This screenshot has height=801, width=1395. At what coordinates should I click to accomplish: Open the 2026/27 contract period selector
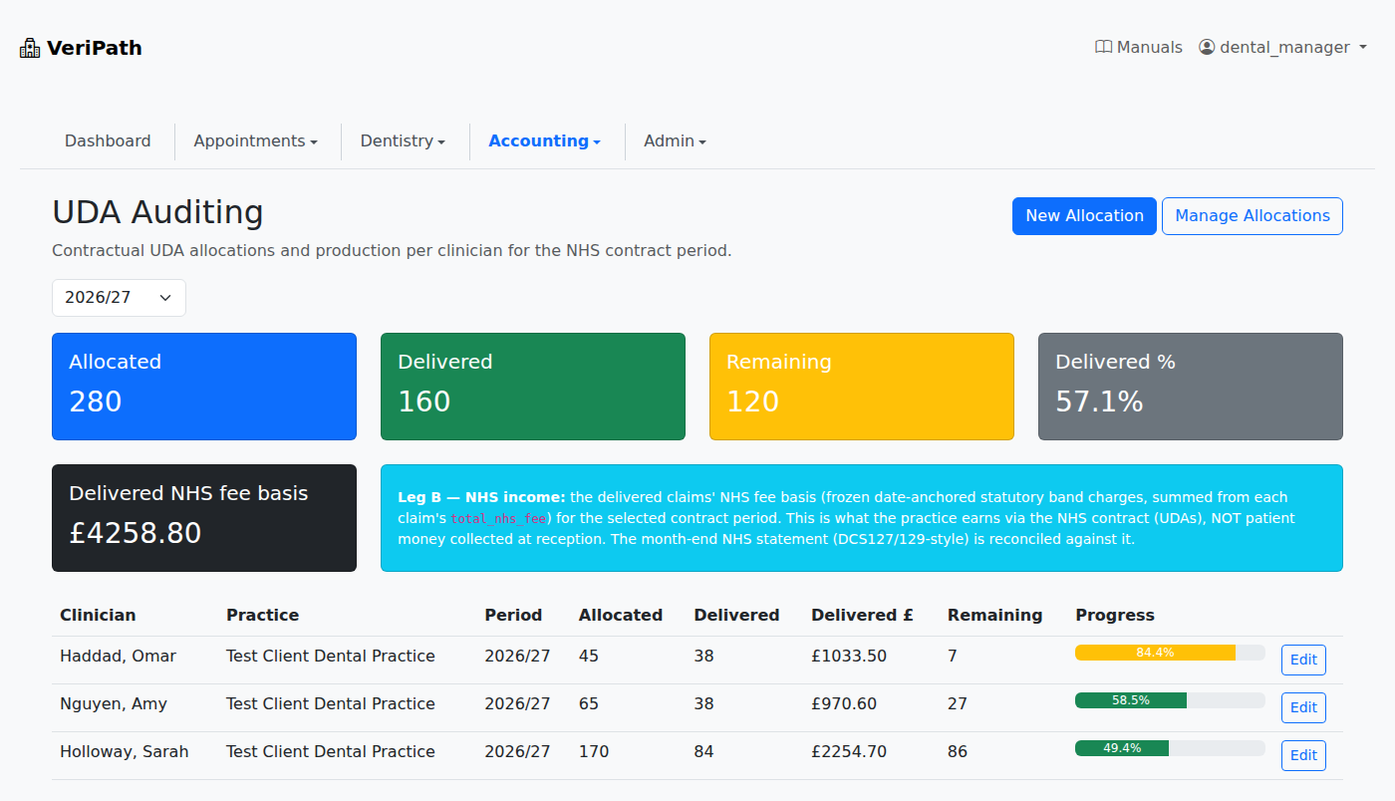[x=119, y=298]
